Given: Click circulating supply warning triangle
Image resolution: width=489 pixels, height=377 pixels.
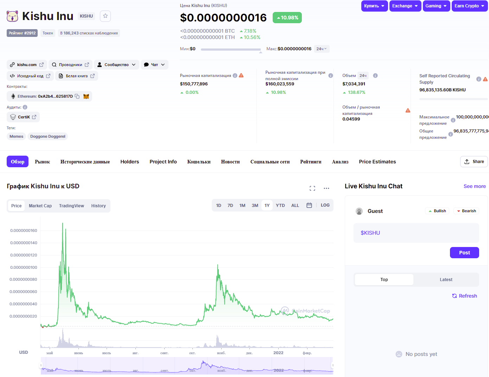Looking at the screenshot, I should 485,79.
